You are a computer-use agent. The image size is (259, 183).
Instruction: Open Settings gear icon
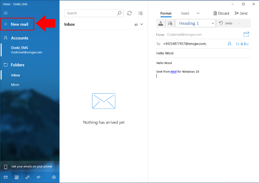click(54, 177)
